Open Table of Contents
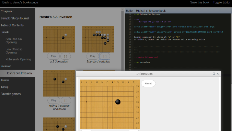This screenshot has height=131, width=232. click(12, 25)
